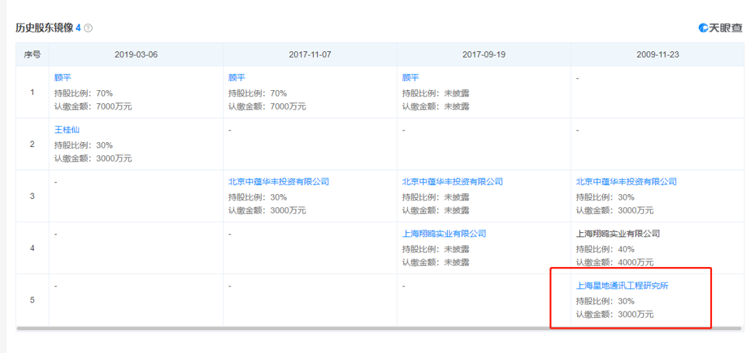This screenshot has height=353, width=751.
Task: Click 认缴金额:7000万元 under 顾平 in 2017-11-07
Action: (x=267, y=107)
